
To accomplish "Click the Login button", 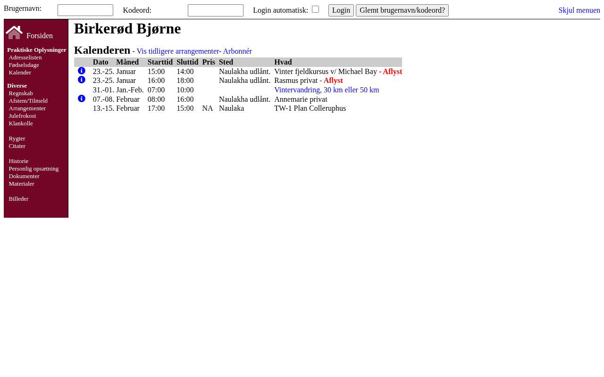I will [341, 10].
